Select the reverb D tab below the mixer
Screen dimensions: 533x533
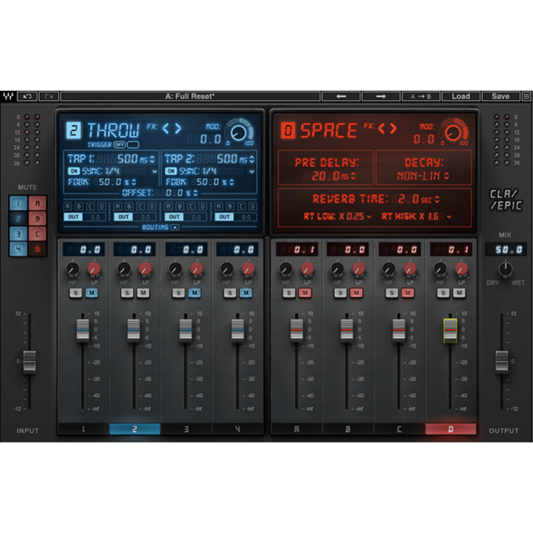tap(450, 429)
